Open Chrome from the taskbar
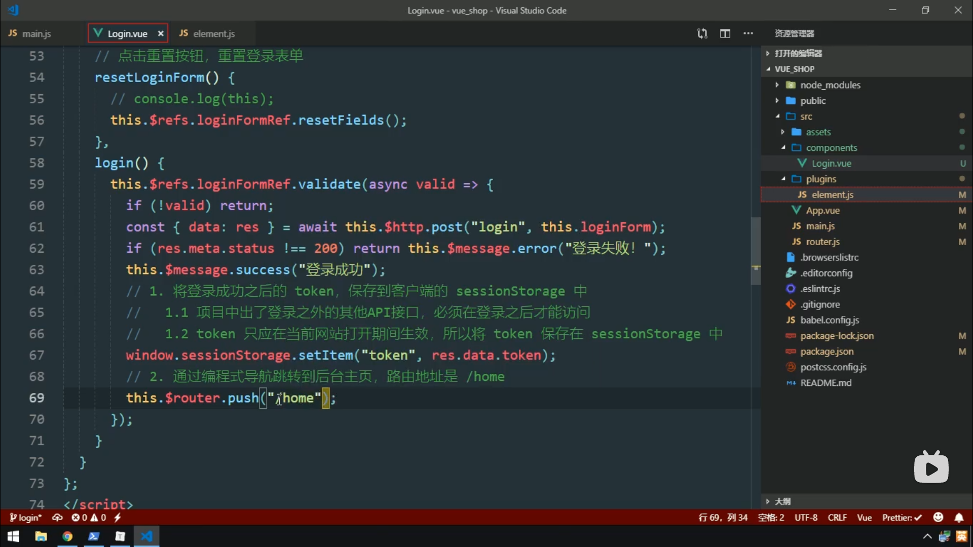The height and width of the screenshot is (547, 973). (x=67, y=536)
